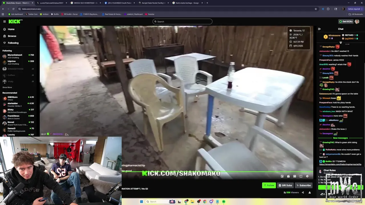Open iziprime channel
The width and height of the screenshot is (365, 205).
tap(18, 62)
